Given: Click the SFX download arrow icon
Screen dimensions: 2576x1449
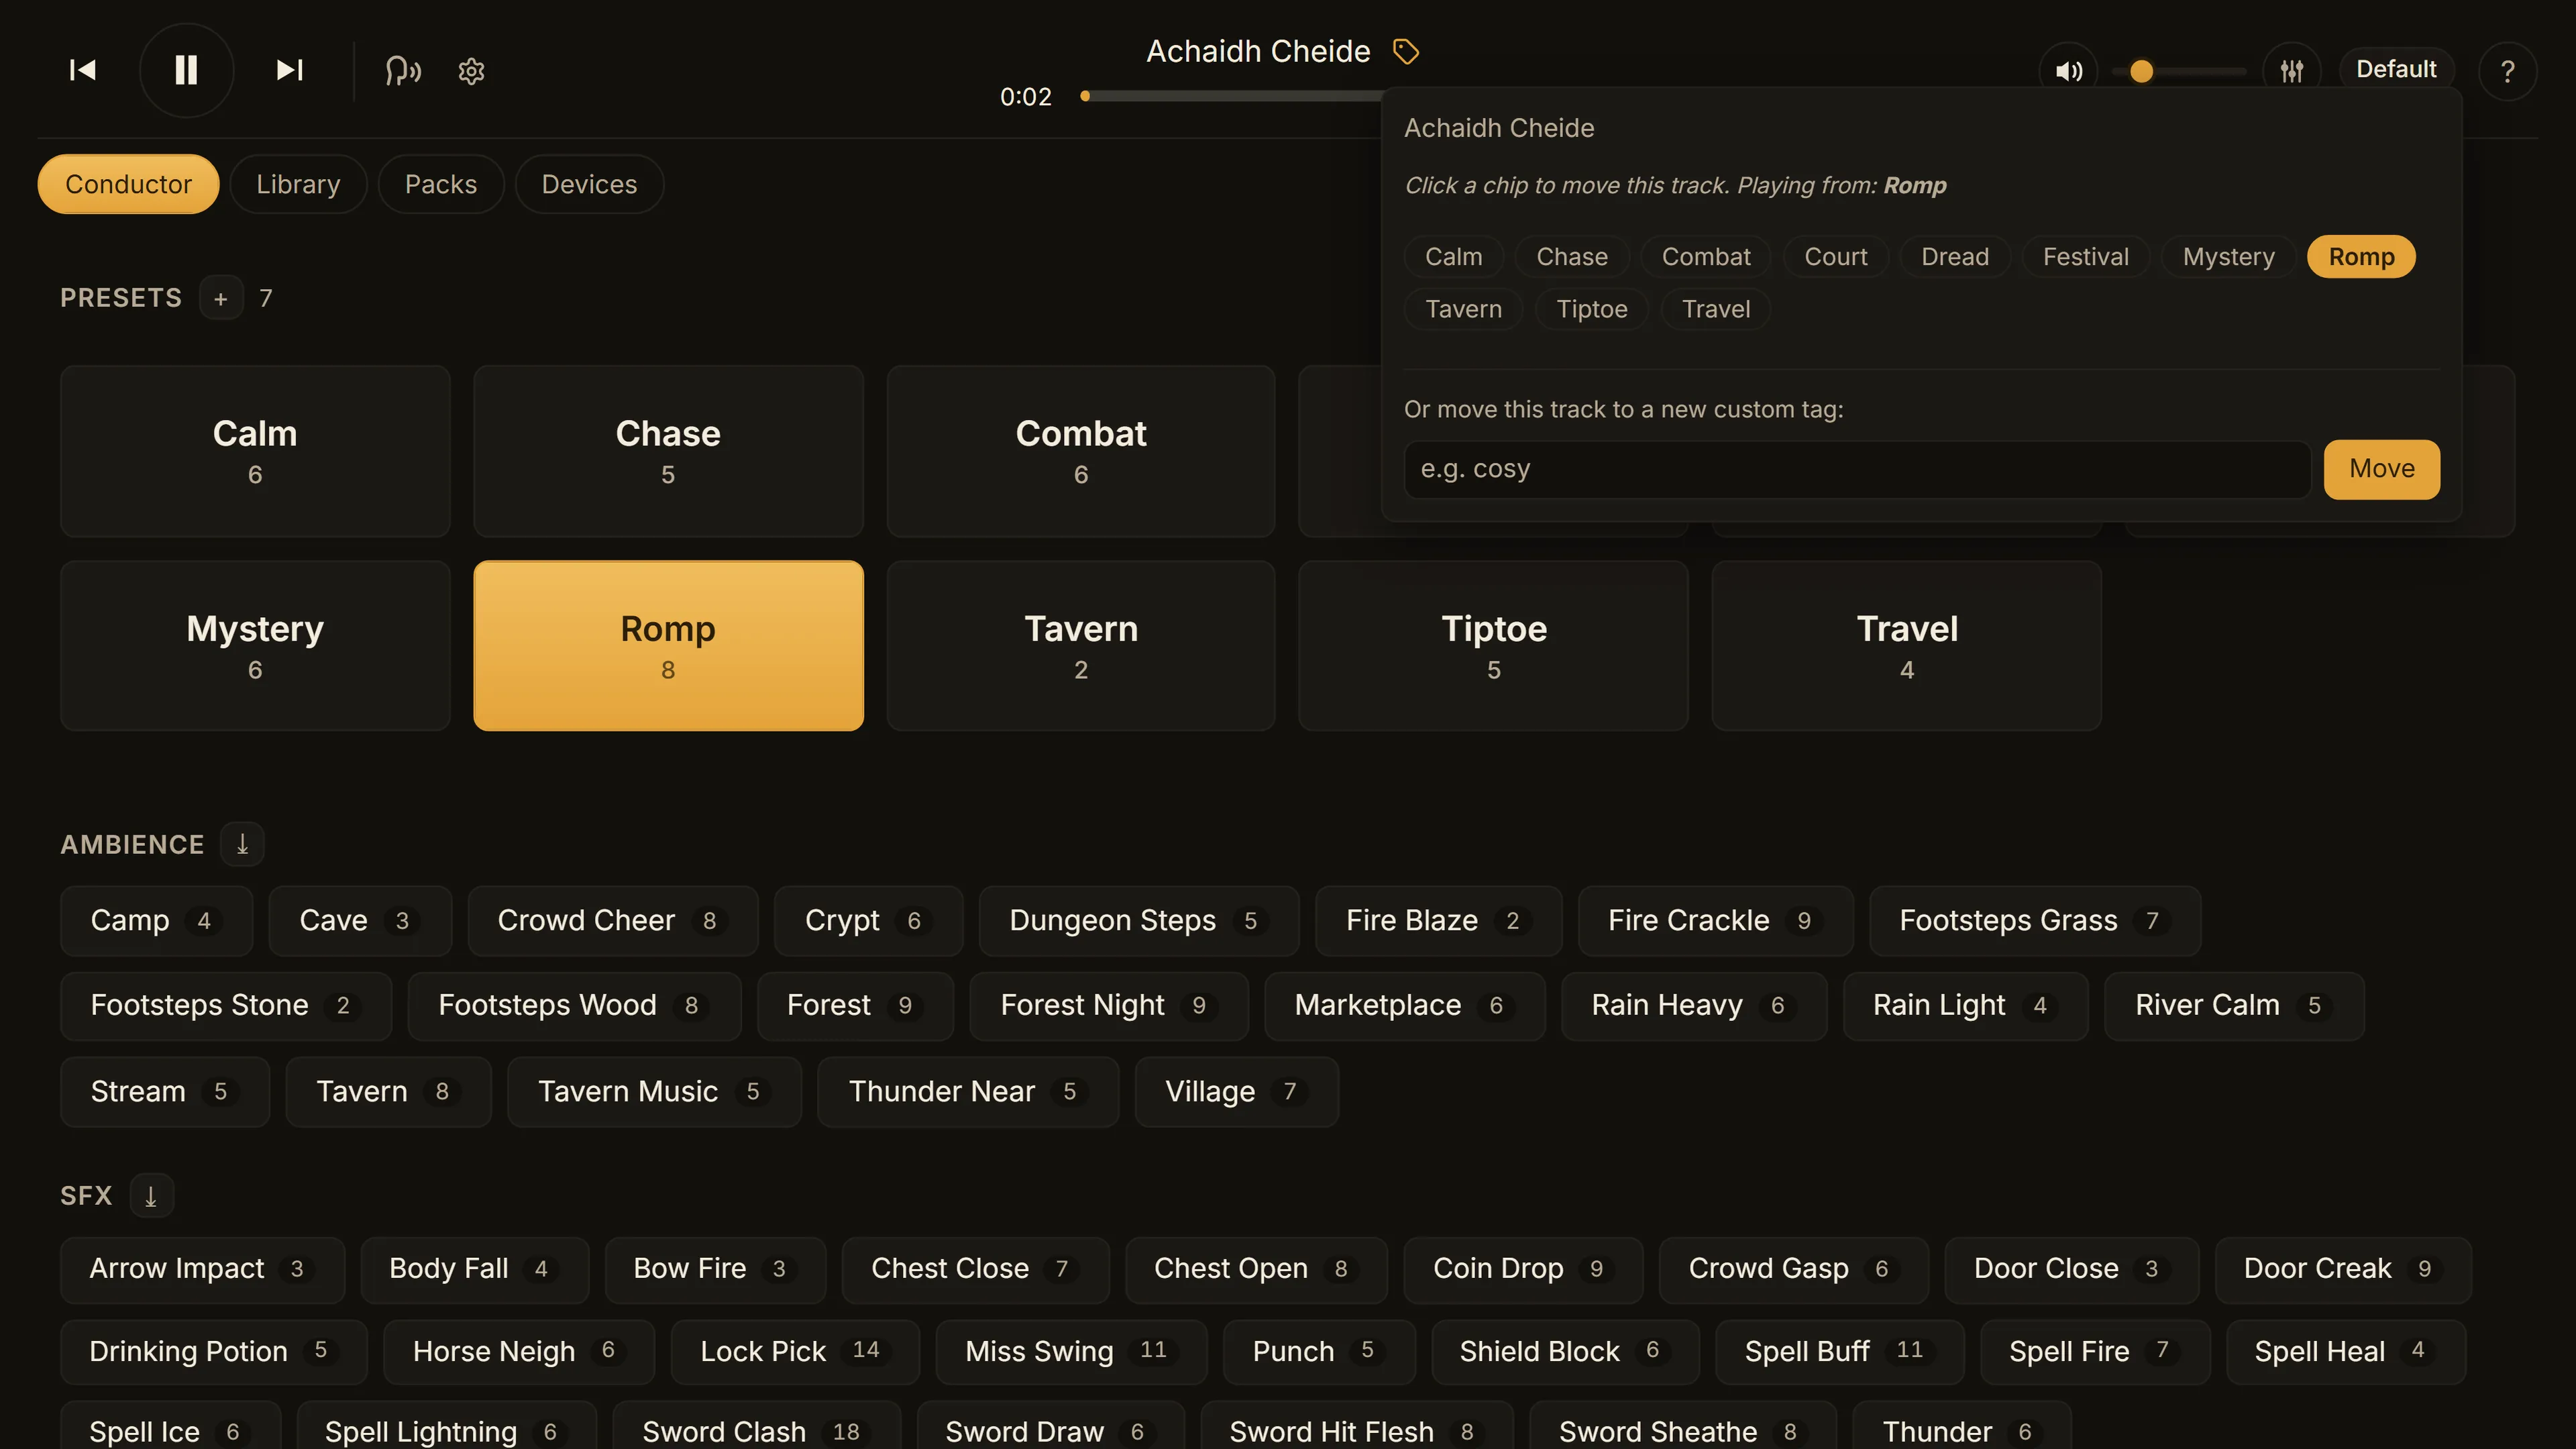Looking at the screenshot, I should 151,1195.
